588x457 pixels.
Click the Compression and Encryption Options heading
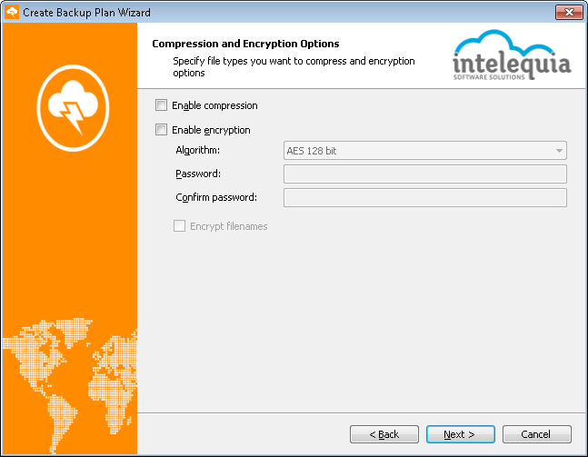245,44
